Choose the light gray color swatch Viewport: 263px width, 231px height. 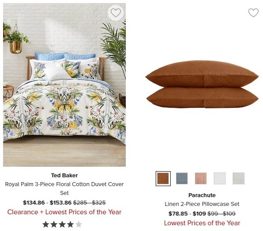point(238,179)
